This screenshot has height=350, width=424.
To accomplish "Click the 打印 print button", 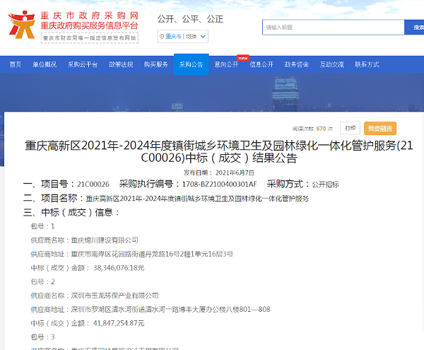I will [351, 128].
